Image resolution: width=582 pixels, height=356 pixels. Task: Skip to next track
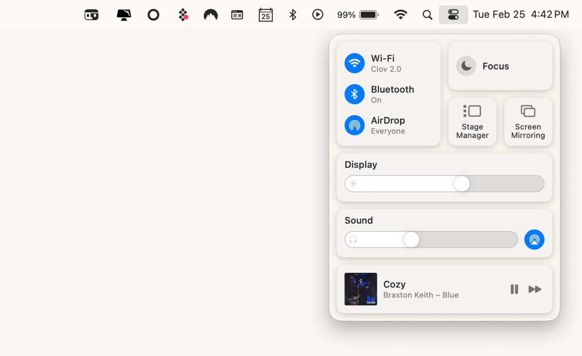tap(535, 289)
